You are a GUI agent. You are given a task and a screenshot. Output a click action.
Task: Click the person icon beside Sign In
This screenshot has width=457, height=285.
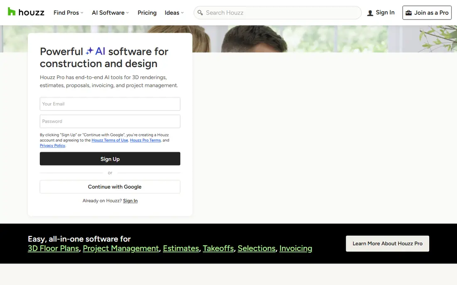click(x=370, y=13)
